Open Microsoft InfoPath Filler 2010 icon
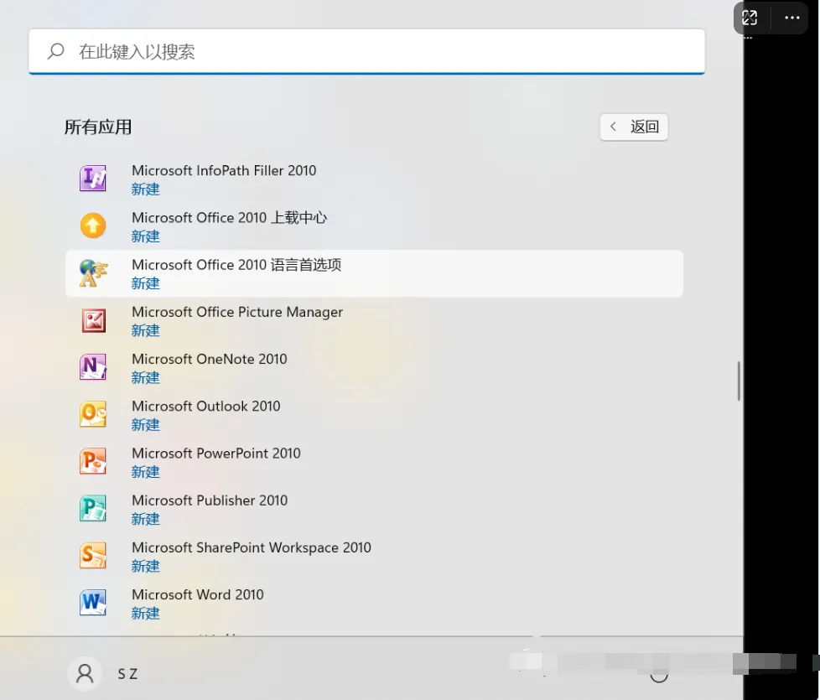The image size is (820, 700). 93,179
